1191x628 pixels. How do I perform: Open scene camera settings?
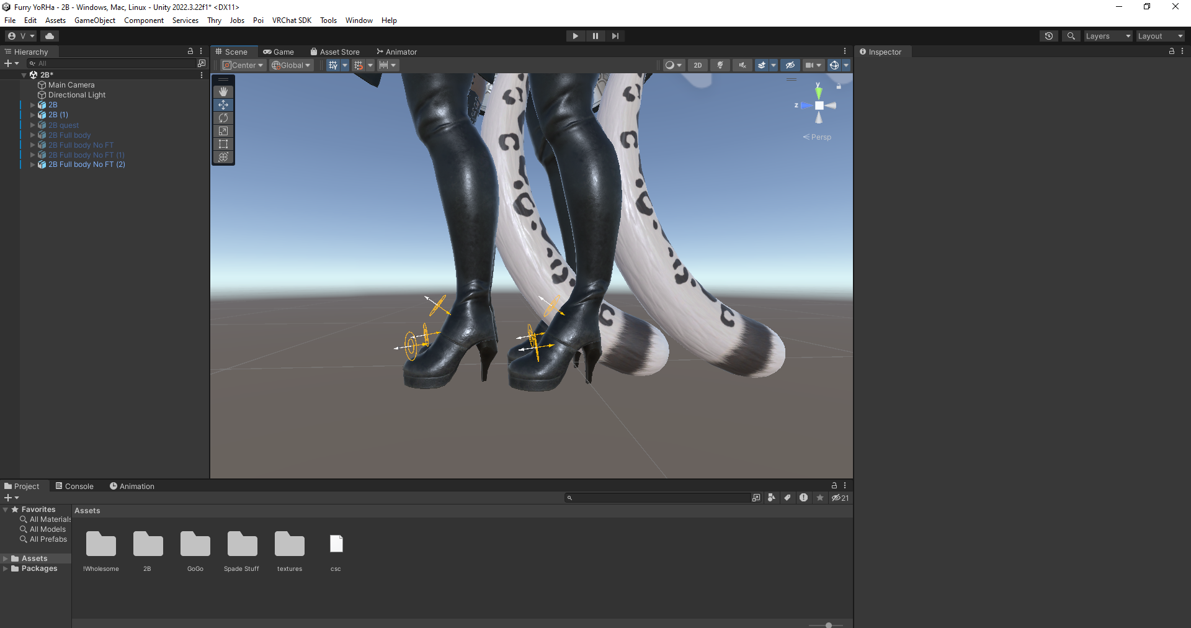tap(813, 65)
